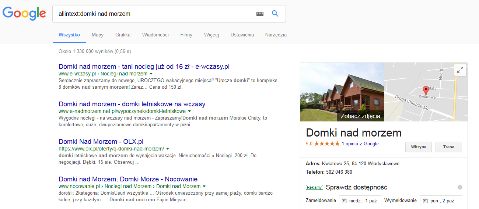
Task: Open the Narzędzia search tools
Action: pos(276,35)
